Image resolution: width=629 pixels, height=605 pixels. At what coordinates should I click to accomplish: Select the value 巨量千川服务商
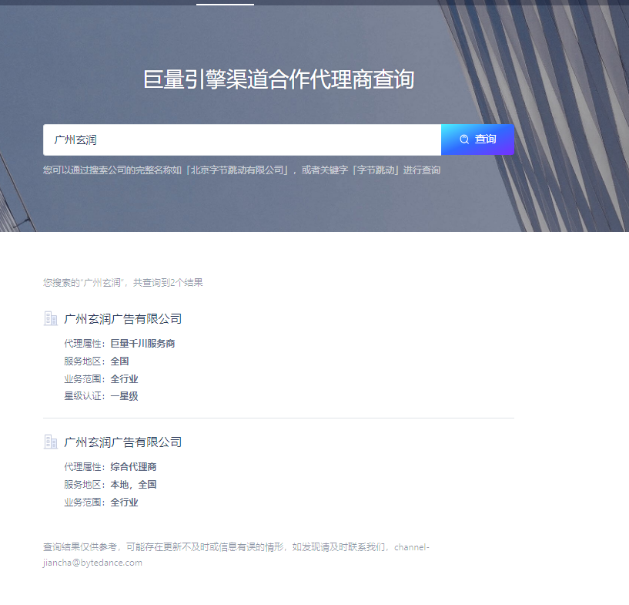[142, 344]
